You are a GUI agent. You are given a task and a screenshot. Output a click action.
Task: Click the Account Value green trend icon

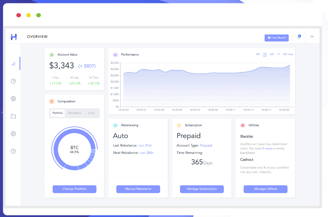[52, 55]
